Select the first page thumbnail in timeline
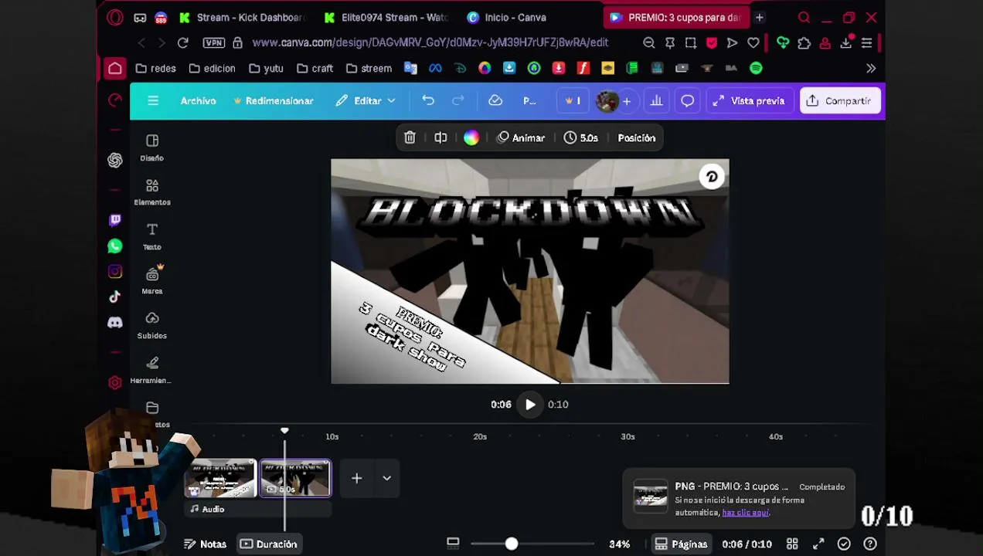Image resolution: width=983 pixels, height=556 pixels. (220, 478)
